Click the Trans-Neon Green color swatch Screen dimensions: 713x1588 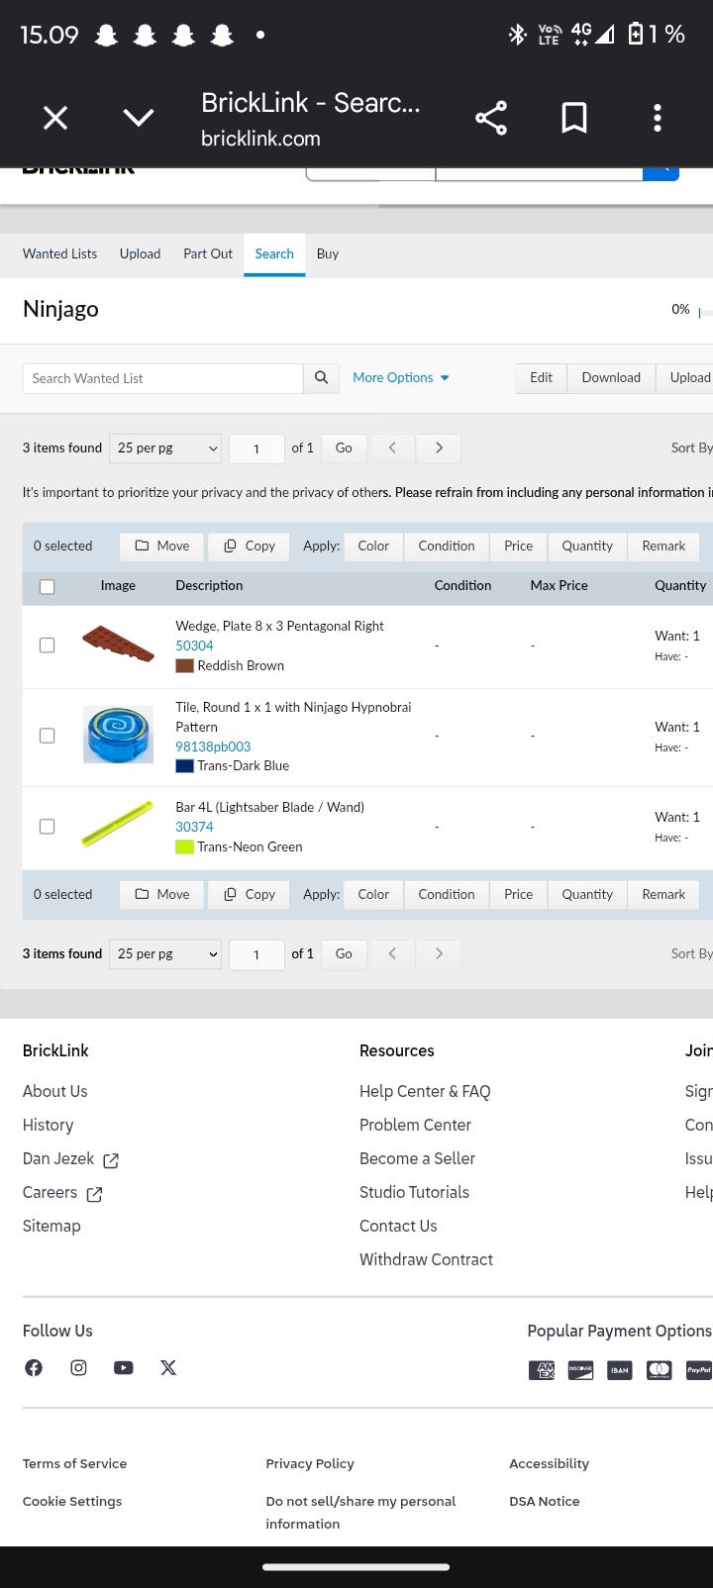[184, 847]
